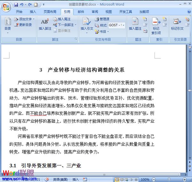Switch to Outline view
The image size is (192, 182).
click(x=131, y=180)
